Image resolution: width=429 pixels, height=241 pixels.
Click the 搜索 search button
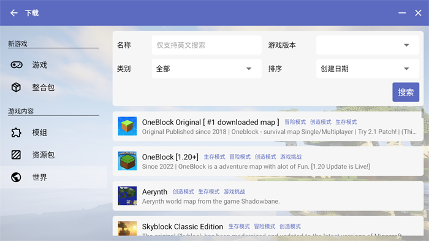pyautogui.click(x=406, y=92)
